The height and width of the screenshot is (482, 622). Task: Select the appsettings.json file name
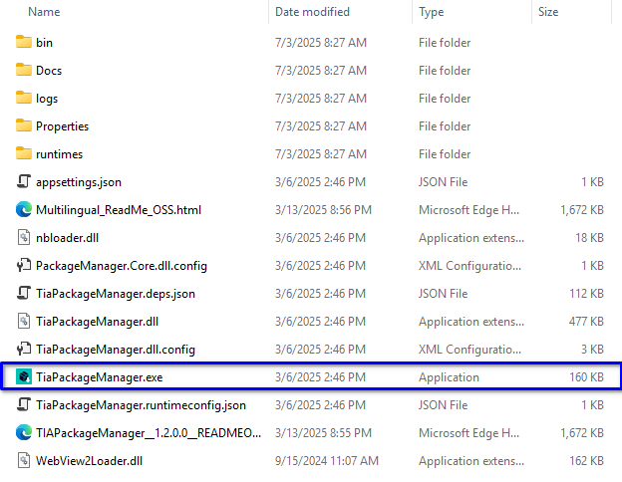(79, 182)
